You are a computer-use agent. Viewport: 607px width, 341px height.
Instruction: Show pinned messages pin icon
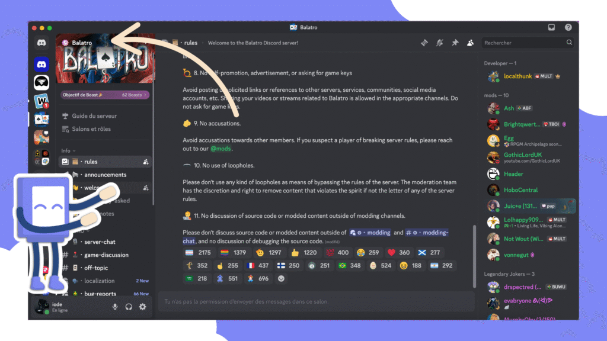tap(455, 43)
